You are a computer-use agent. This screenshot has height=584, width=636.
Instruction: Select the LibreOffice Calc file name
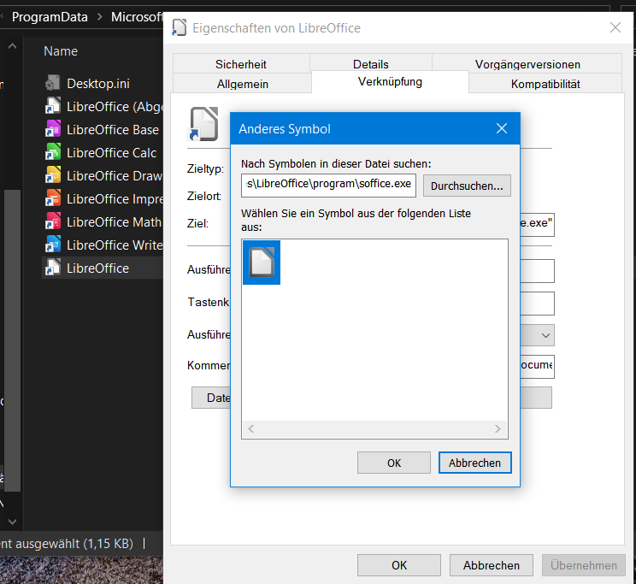click(111, 152)
